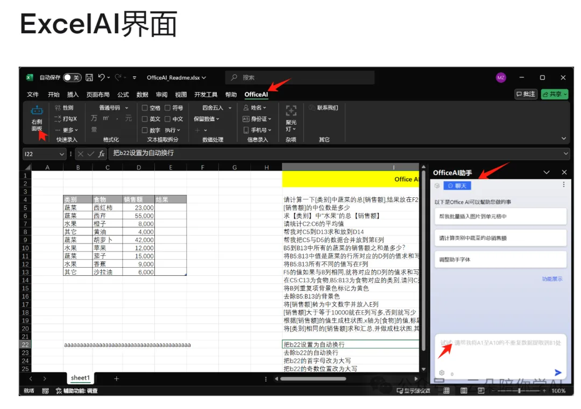Check the 空格 checkbox in 文本提取拆分

click(x=145, y=107)
